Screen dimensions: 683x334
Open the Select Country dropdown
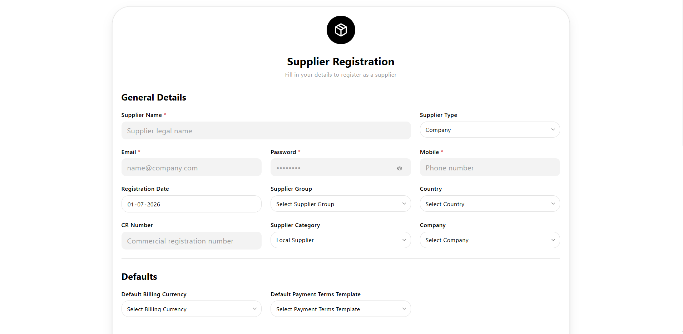(490, 204)
